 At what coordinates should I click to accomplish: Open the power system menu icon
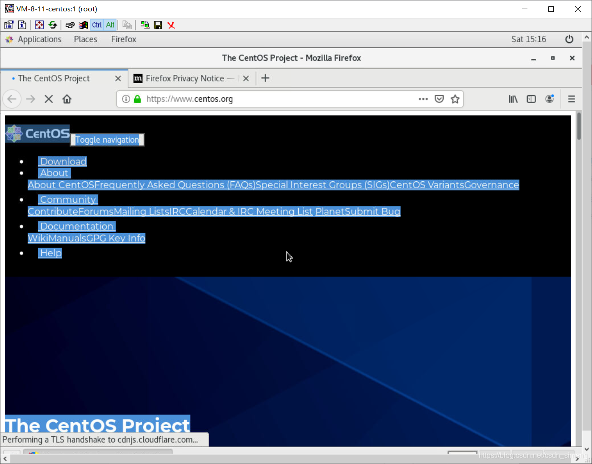click(569, 40)
